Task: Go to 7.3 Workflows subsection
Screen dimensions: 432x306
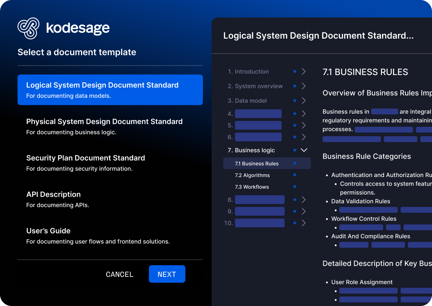Action: [x=252, y=187]
